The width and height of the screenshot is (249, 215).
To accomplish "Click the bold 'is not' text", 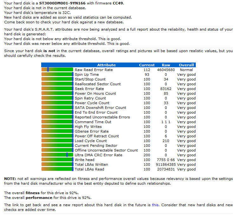I will 49,51.
